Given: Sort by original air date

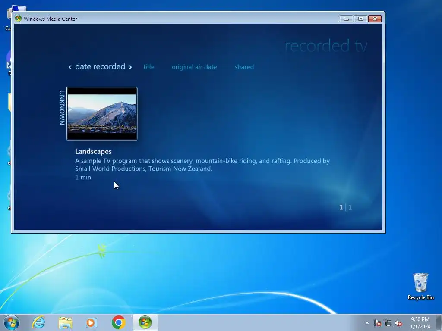Looking at the screenshot, I should tap(194, 67).
